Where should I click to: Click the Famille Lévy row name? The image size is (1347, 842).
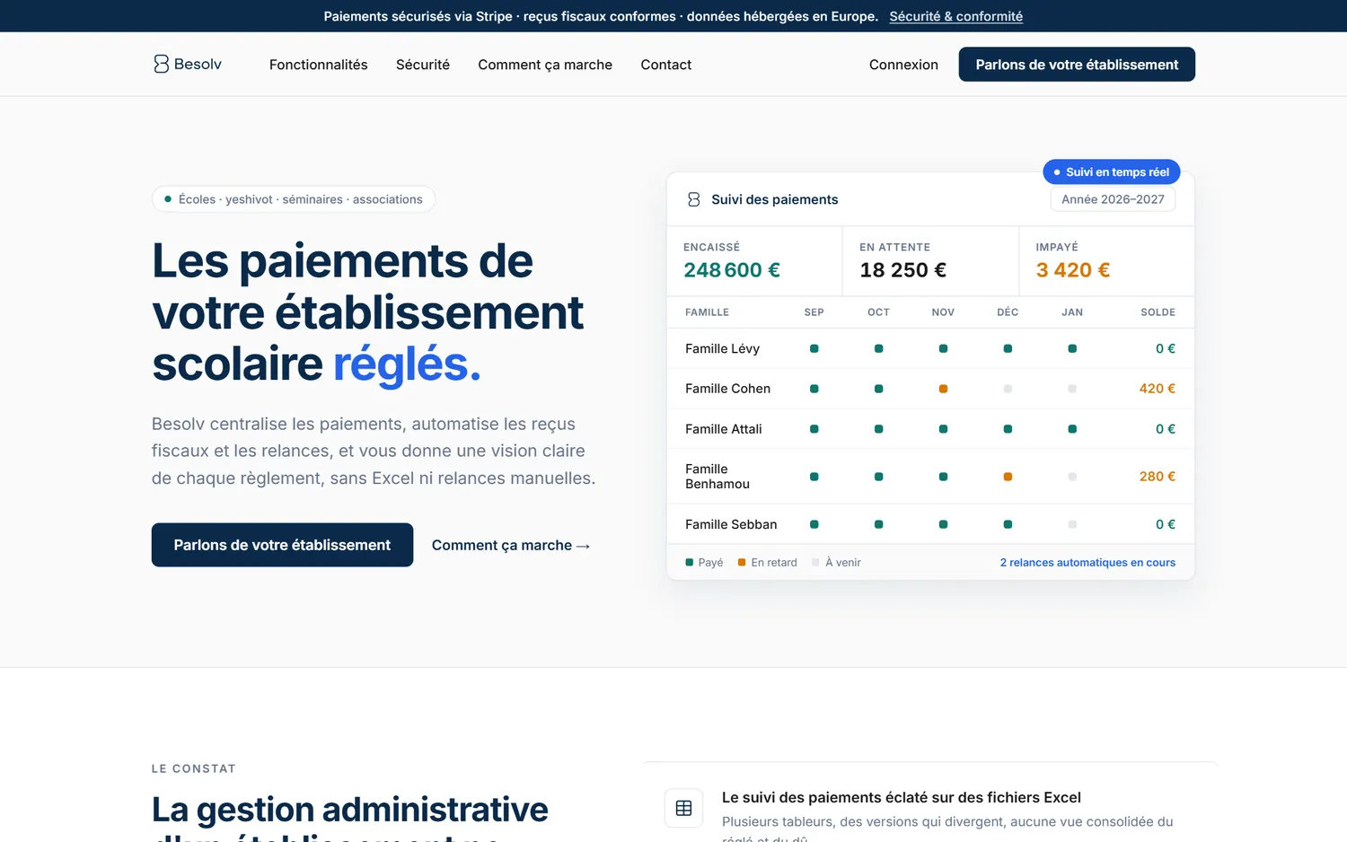click(x=722, y=348)
